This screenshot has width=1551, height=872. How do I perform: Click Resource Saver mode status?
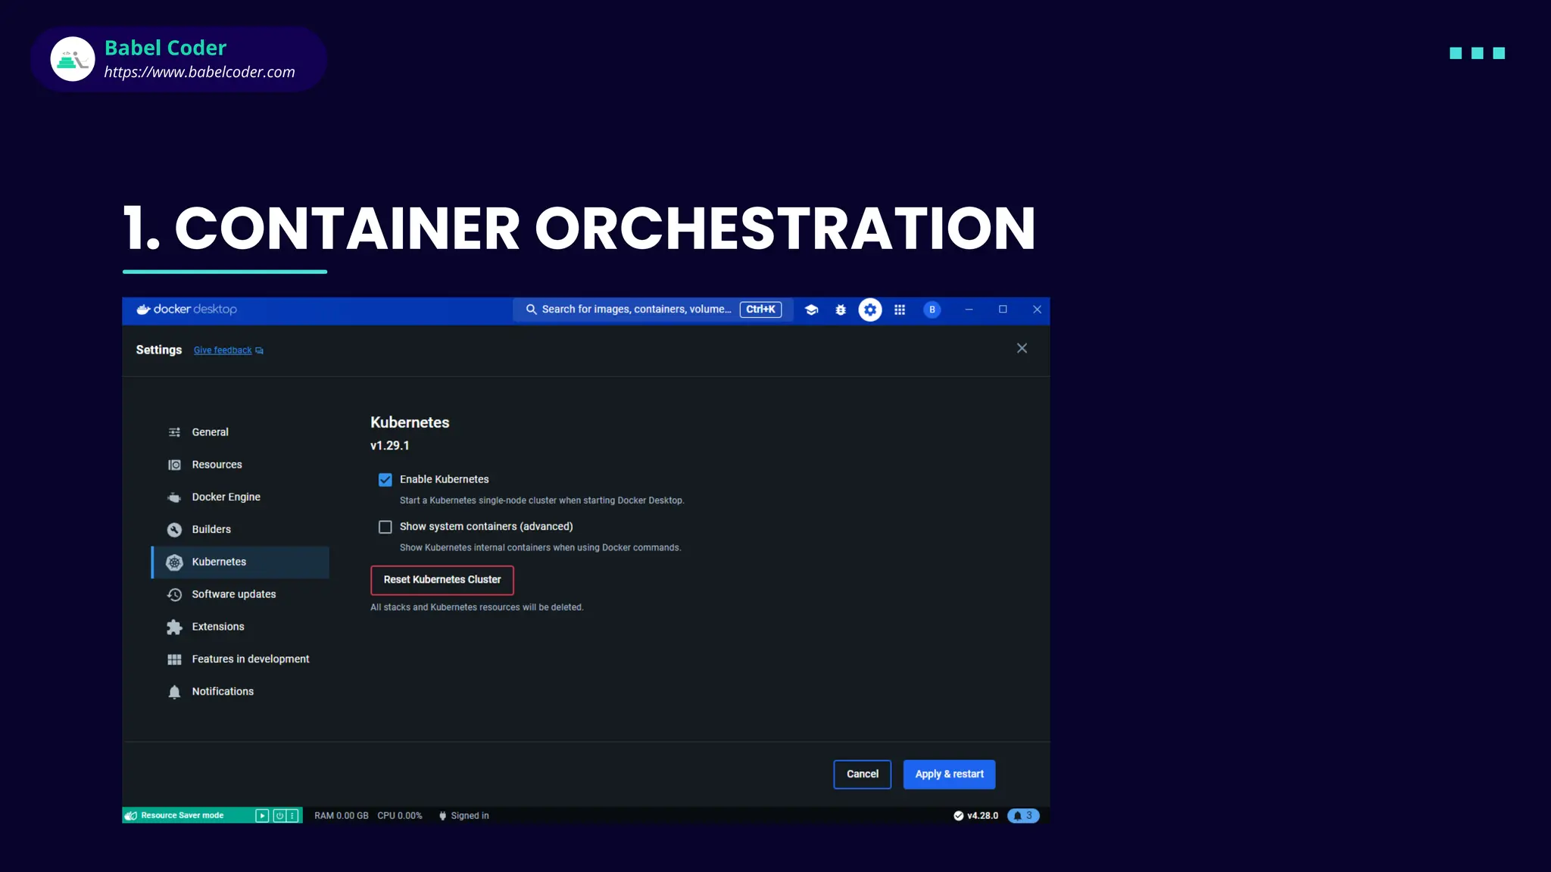pyautogui.click(x=182, y=816)
